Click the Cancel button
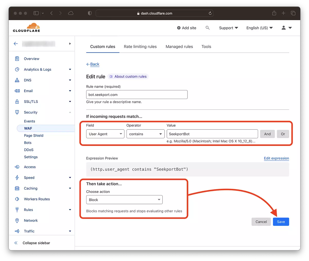This screenshot has height=261, width=309. (261, 222)
